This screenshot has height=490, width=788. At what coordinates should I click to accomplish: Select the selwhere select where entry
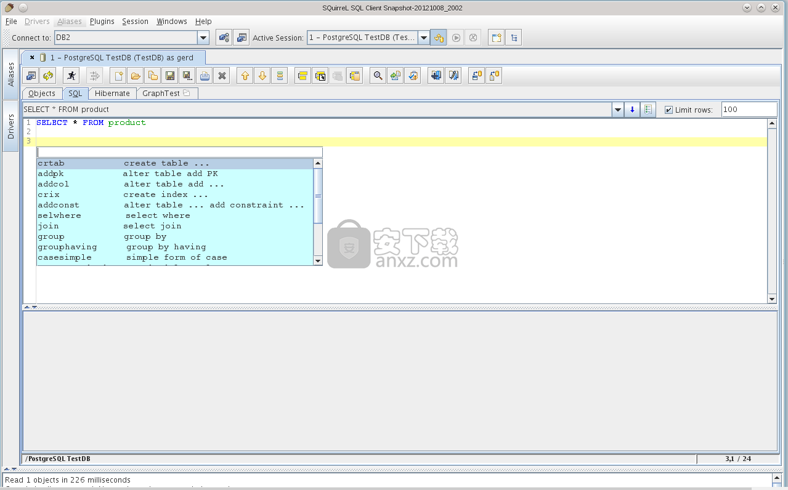pos(175,215)
